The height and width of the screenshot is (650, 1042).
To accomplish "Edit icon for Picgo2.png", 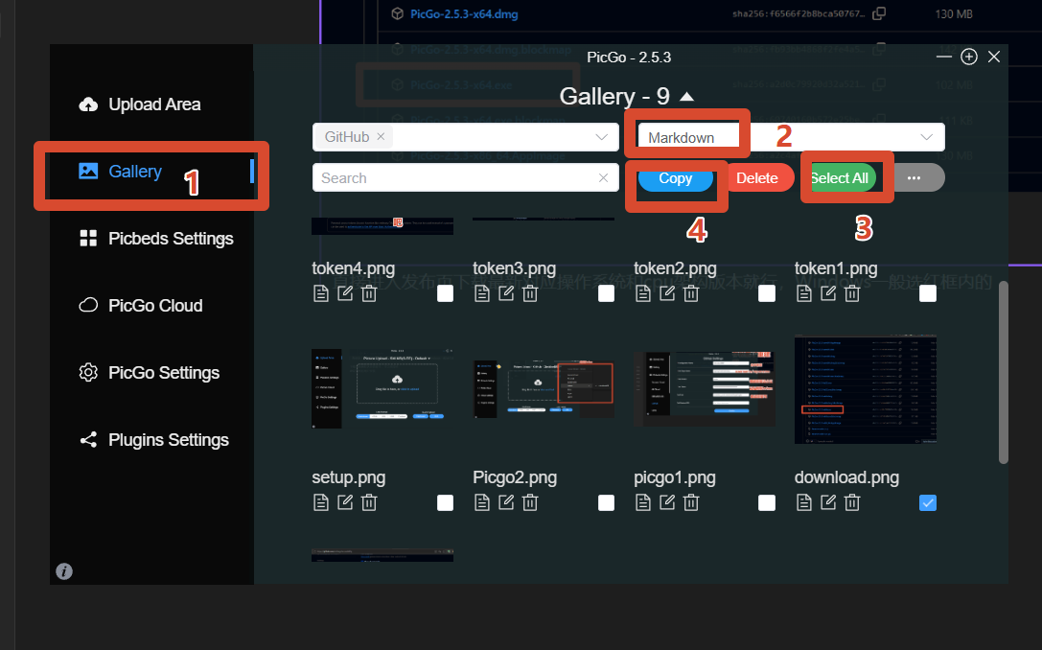I will 506,502.
